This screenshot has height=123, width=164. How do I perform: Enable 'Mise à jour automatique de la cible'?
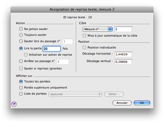[85, 36]
